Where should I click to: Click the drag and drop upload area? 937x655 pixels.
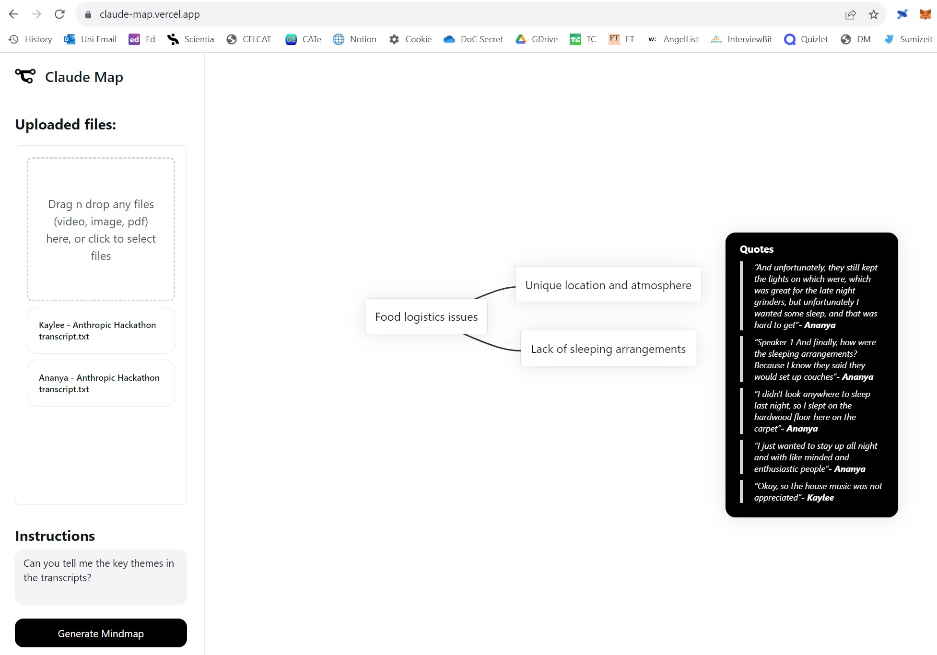(101, 229)
